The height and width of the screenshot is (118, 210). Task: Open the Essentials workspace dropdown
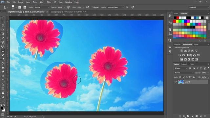199,7
